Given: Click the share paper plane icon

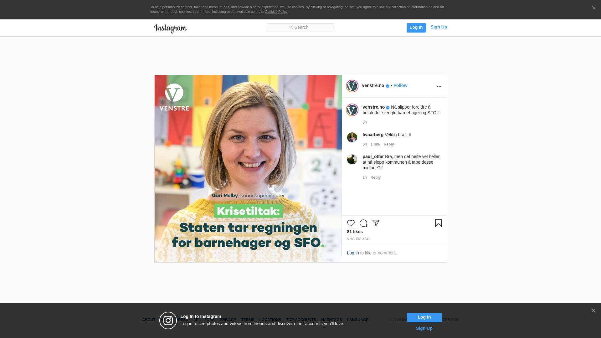Looking at the screenshot, I should click(x=376, y=223).
